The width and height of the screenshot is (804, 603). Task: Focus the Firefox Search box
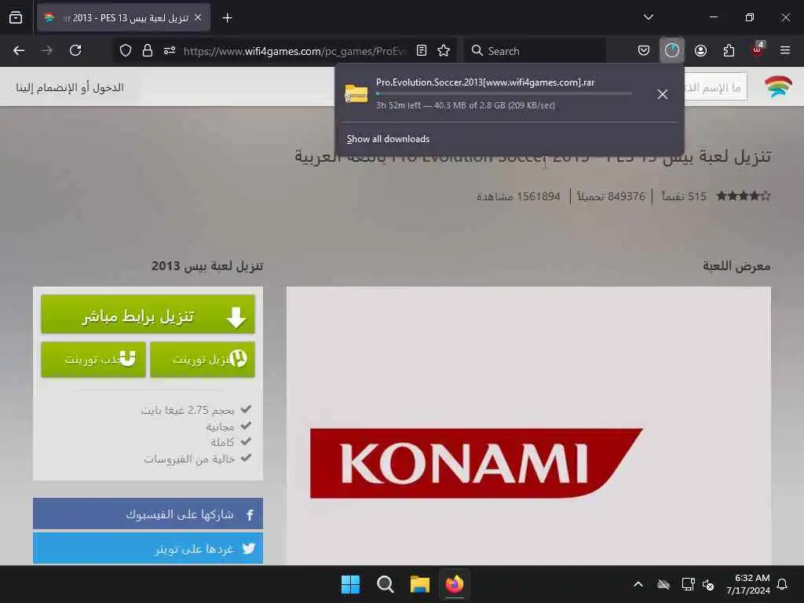535,51
